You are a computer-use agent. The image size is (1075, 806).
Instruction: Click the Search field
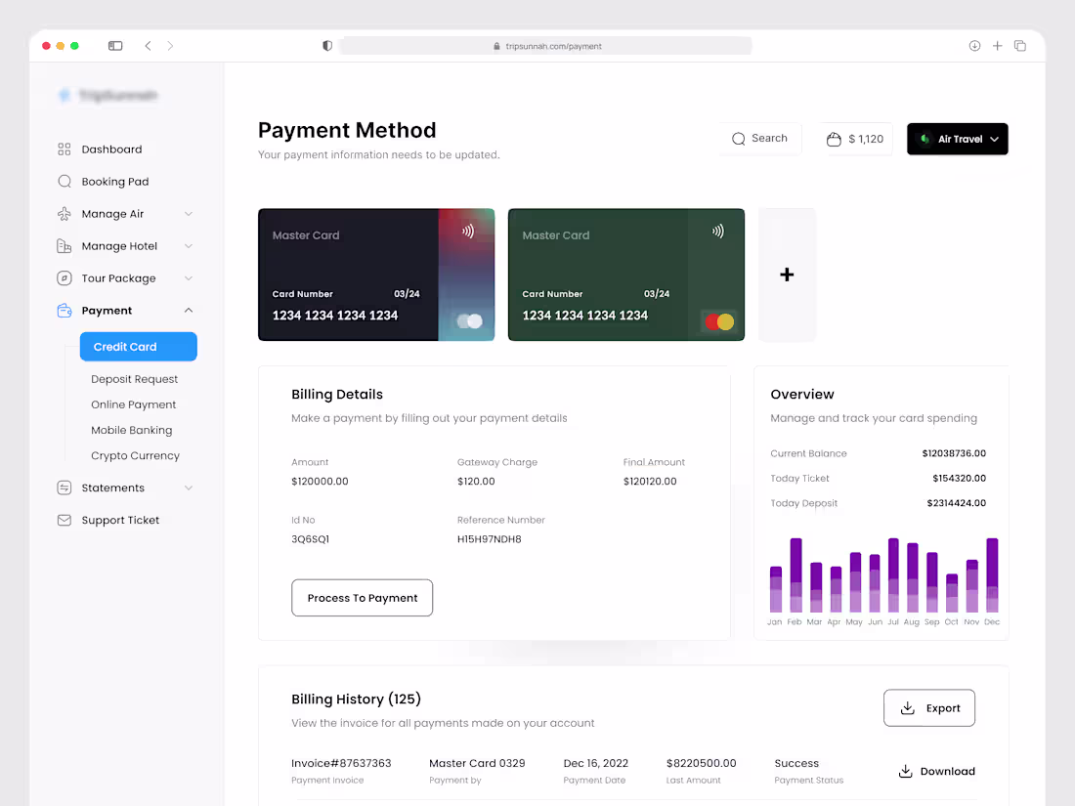[759, 139]
